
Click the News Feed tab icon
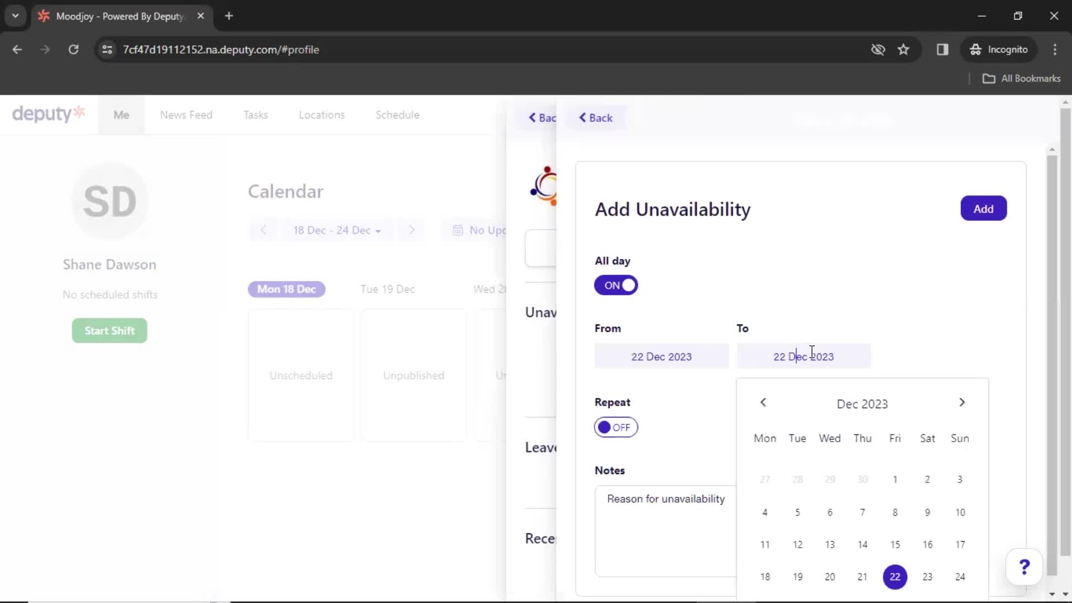[186, 115]
